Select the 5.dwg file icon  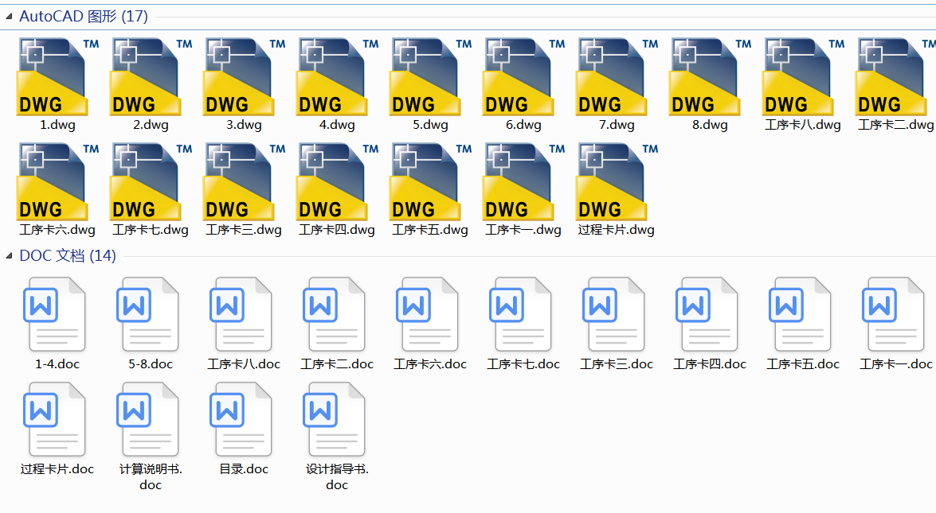coord(425,77)
